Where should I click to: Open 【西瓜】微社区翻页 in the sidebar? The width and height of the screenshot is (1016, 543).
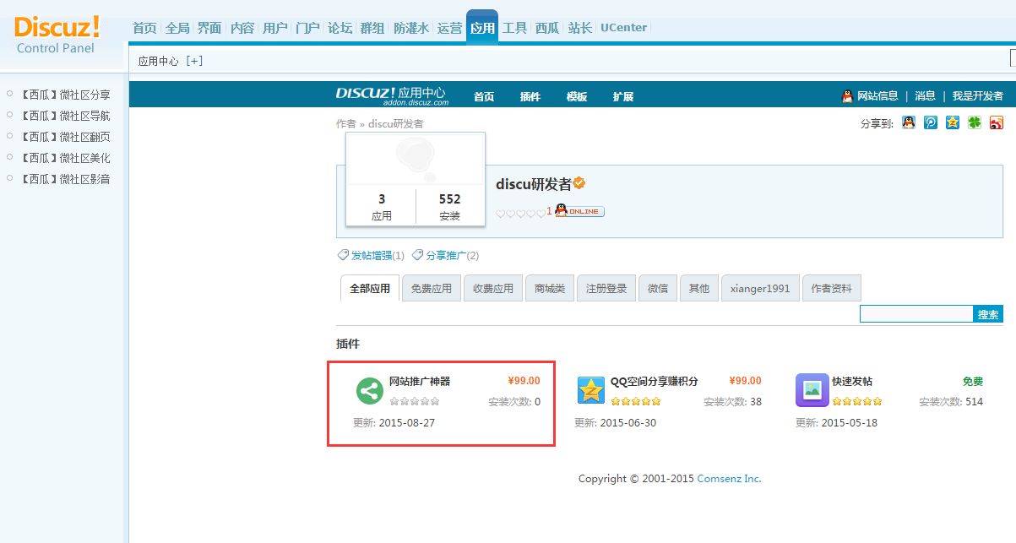pos(64,137)
